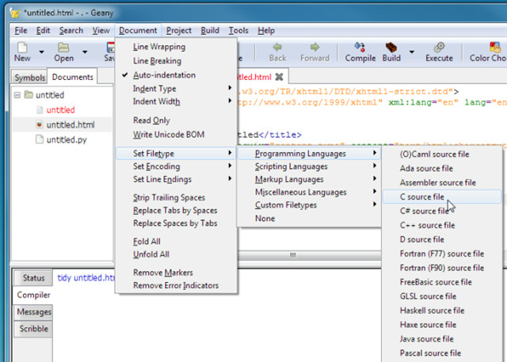Close the untitled.html editor tab

[x=279, y=77]
